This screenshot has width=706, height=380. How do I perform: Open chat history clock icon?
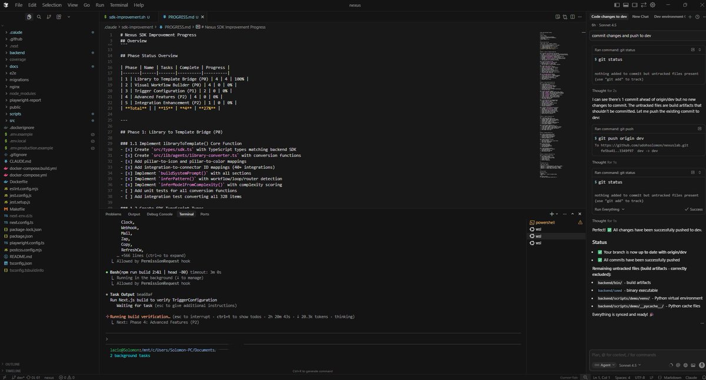coord(697,17)
